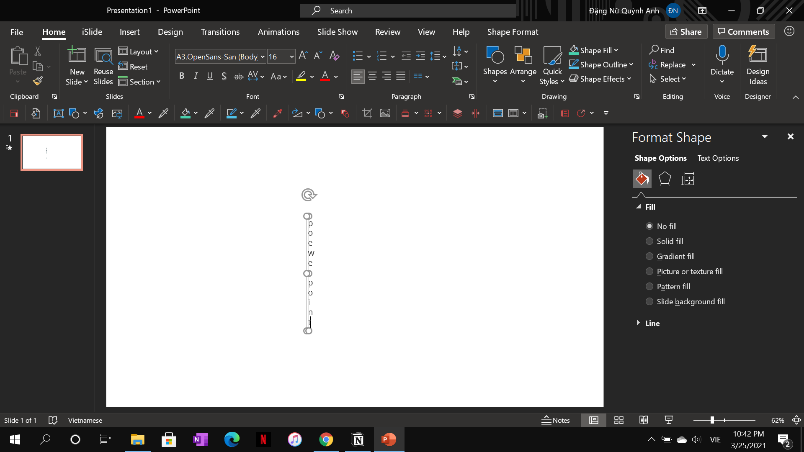Open Design Ideas from the ribbon
804x452 pixels.
pyautogui.click(x=758, y=65)
